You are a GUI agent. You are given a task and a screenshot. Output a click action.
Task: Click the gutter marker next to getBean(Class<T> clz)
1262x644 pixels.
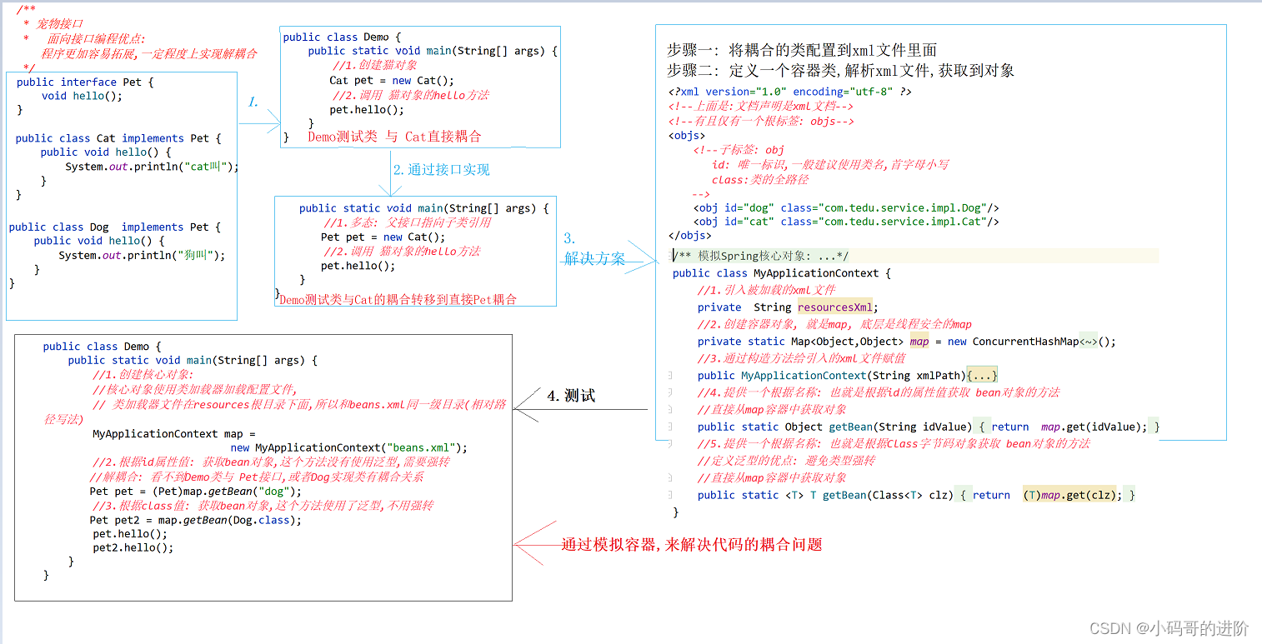671,494
